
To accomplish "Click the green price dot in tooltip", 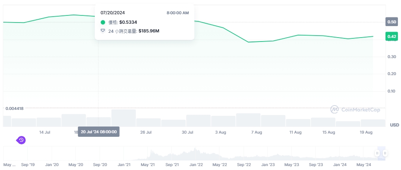I will point(103,23).
